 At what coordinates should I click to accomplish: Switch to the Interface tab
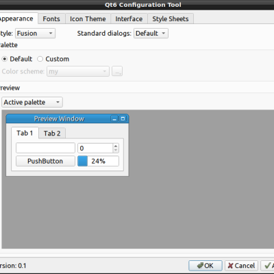pyautogui.click(x=129, y=18)
